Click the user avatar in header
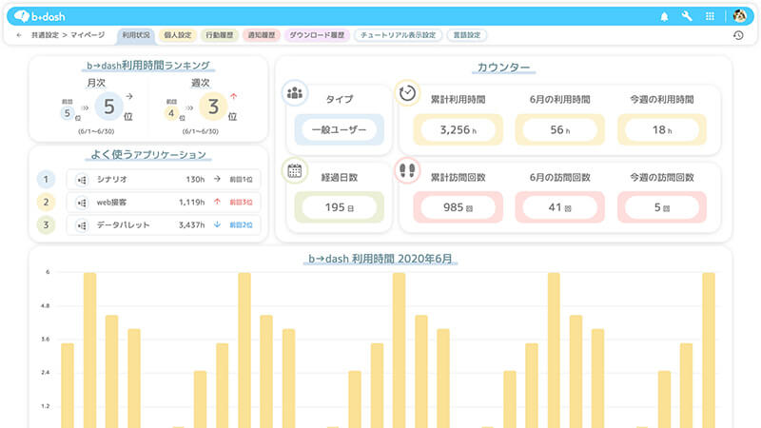 click(739, 16)
